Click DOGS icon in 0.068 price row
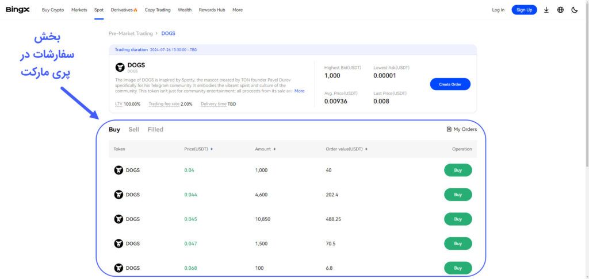This screenshot has width=589, height=279. coord(119,268)
